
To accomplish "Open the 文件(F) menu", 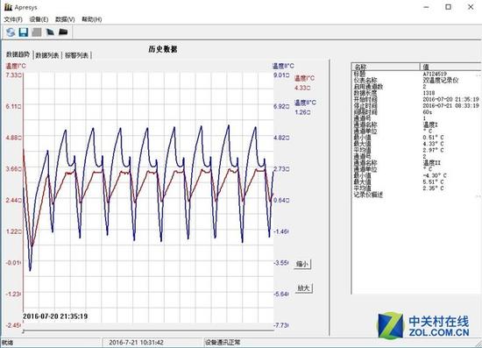I will (x=13, y=19).
